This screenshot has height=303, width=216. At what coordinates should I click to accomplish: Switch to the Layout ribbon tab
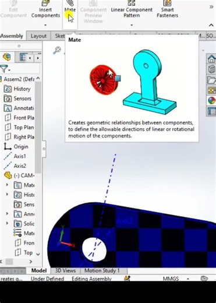(x=38, y=36)
